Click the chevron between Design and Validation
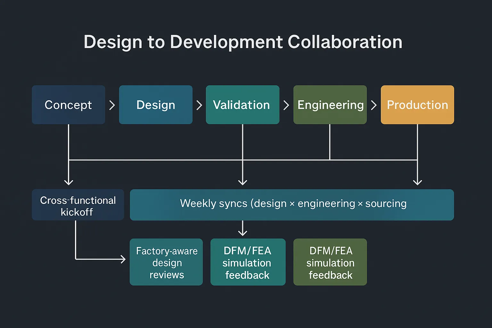 click(199, 105)
